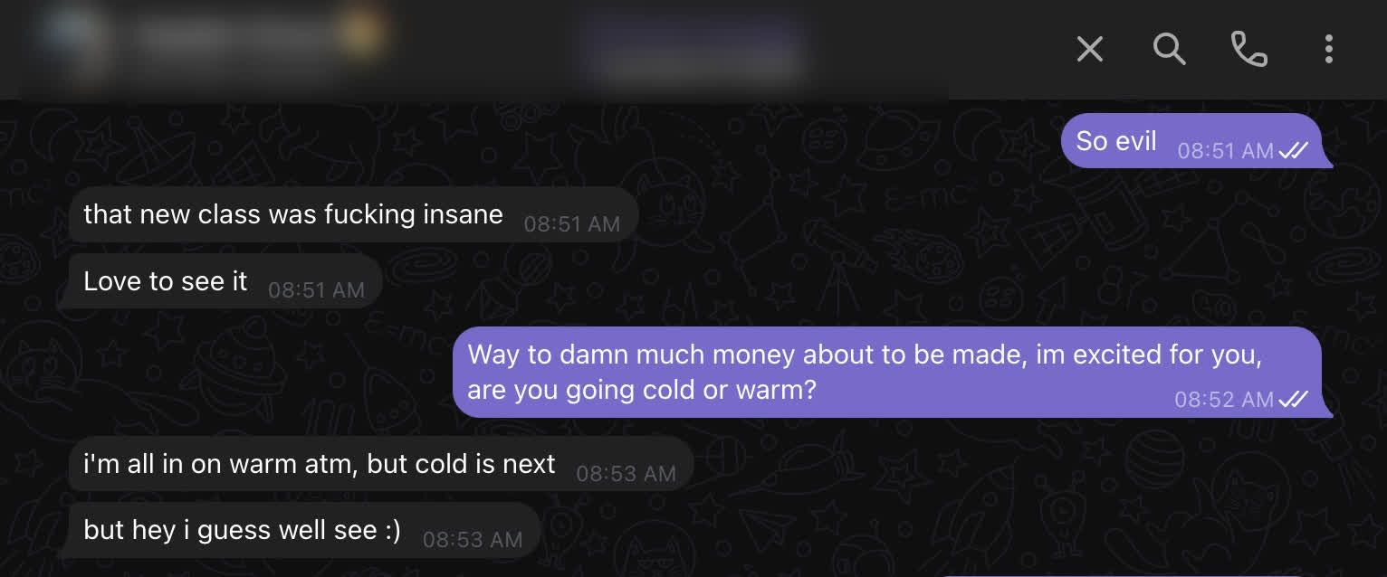
Task: Close the chat with the X icon
Action: click(1090, 49)
